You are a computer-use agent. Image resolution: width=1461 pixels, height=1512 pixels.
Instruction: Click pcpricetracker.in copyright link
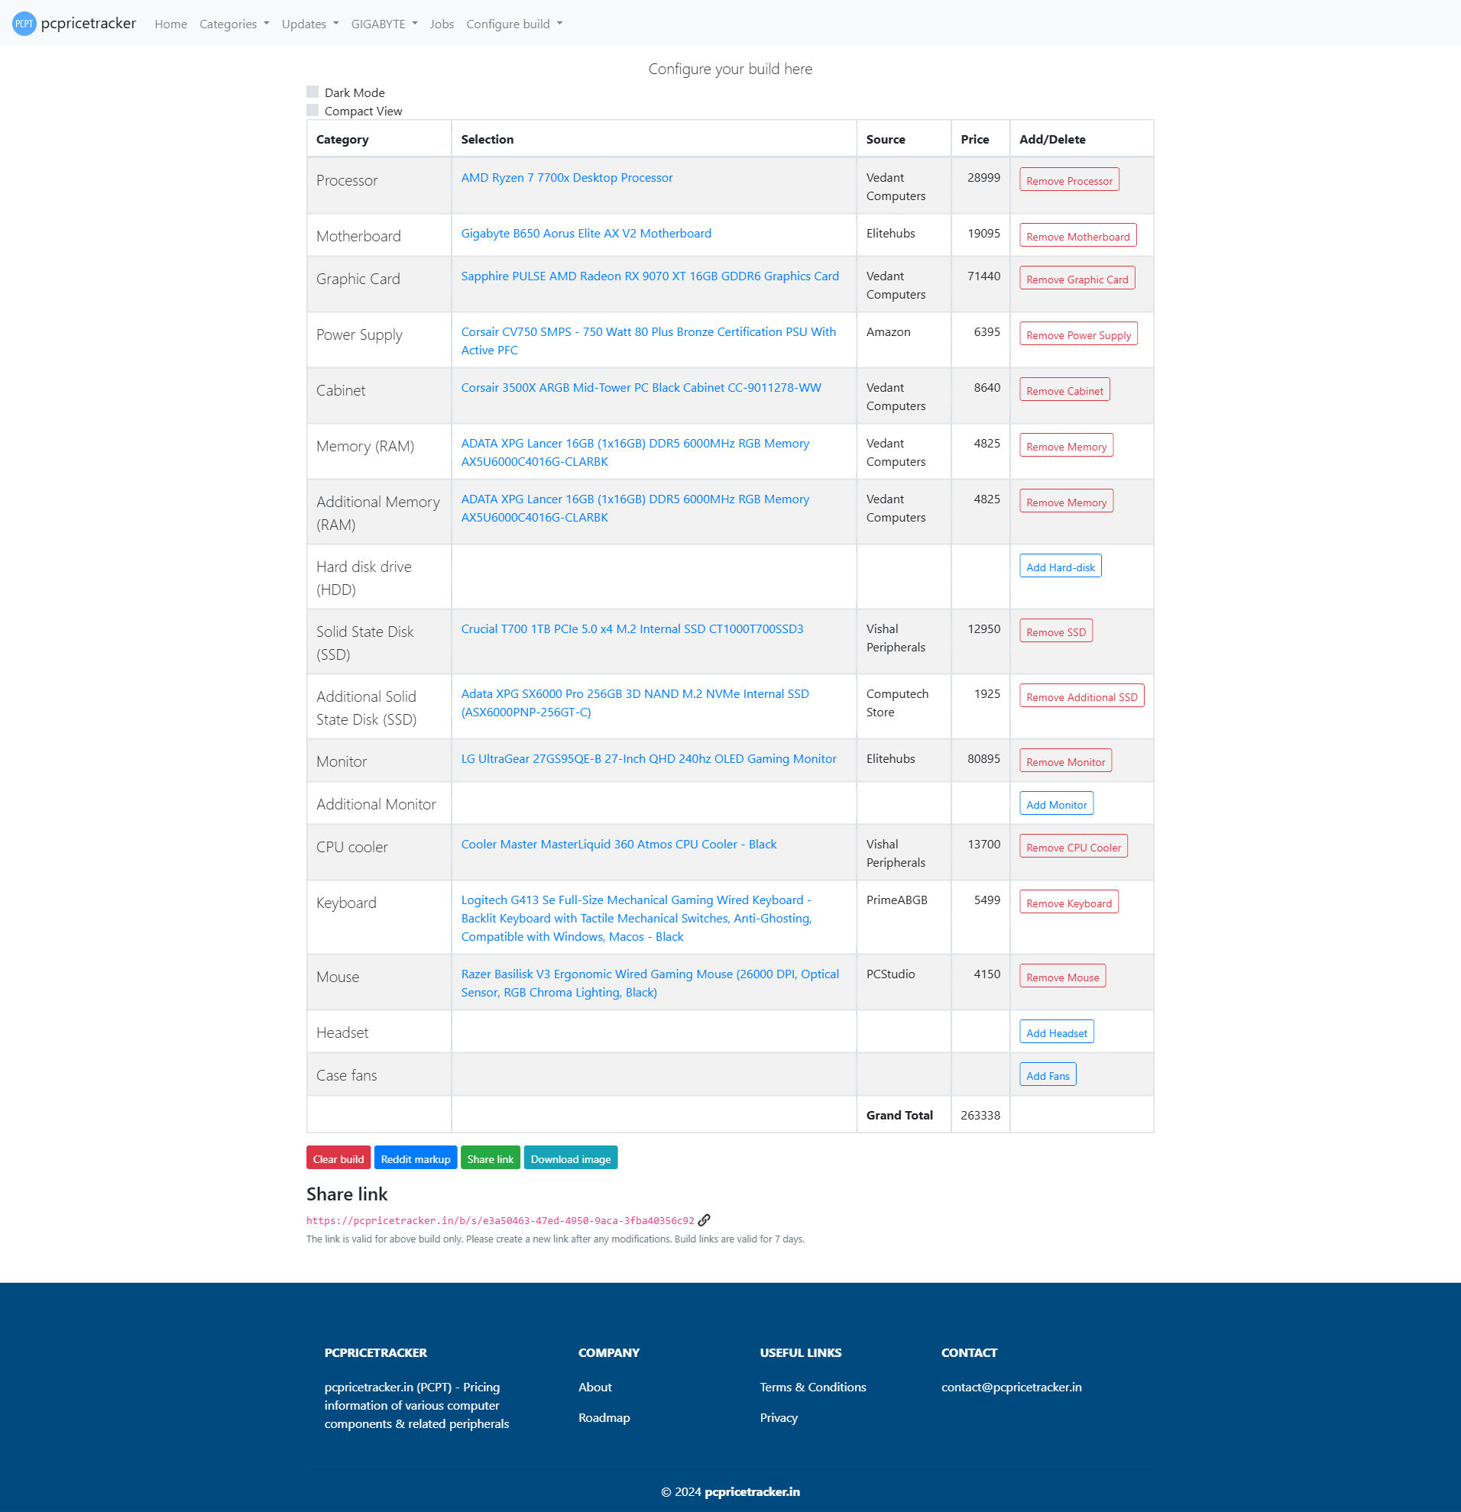752,1491
